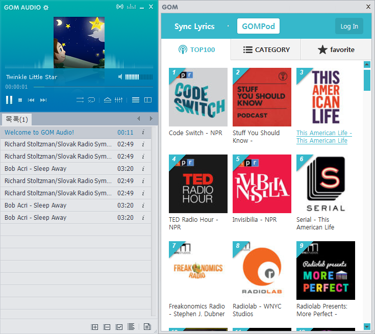Open the More Perfect podcast thumbnail
375x334 pixels.
tap(326, 270)
